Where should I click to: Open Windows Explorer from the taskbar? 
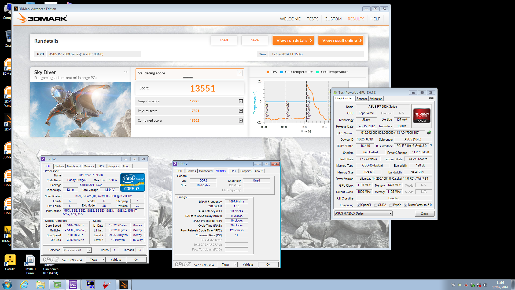(41, 285)
